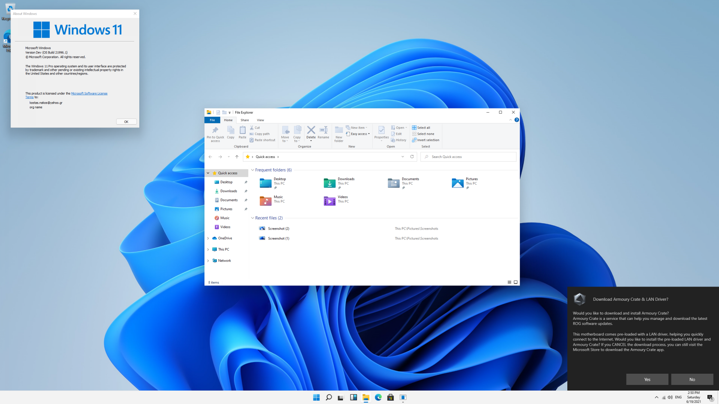The image size is (719, 404).
Task: Open the Microsoft Software License link
Action: 89,94
